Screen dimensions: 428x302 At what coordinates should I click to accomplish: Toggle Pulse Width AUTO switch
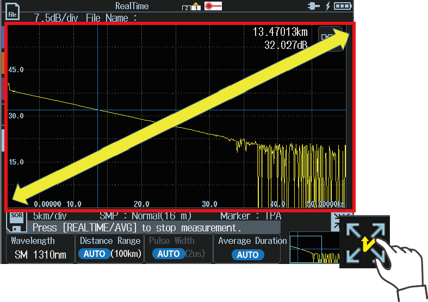coord(169,254)
